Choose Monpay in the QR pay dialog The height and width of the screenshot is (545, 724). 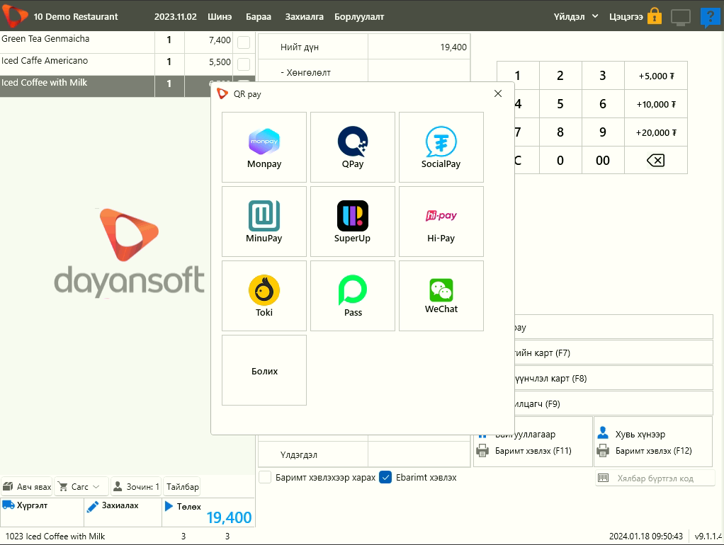tap(264, 147)
